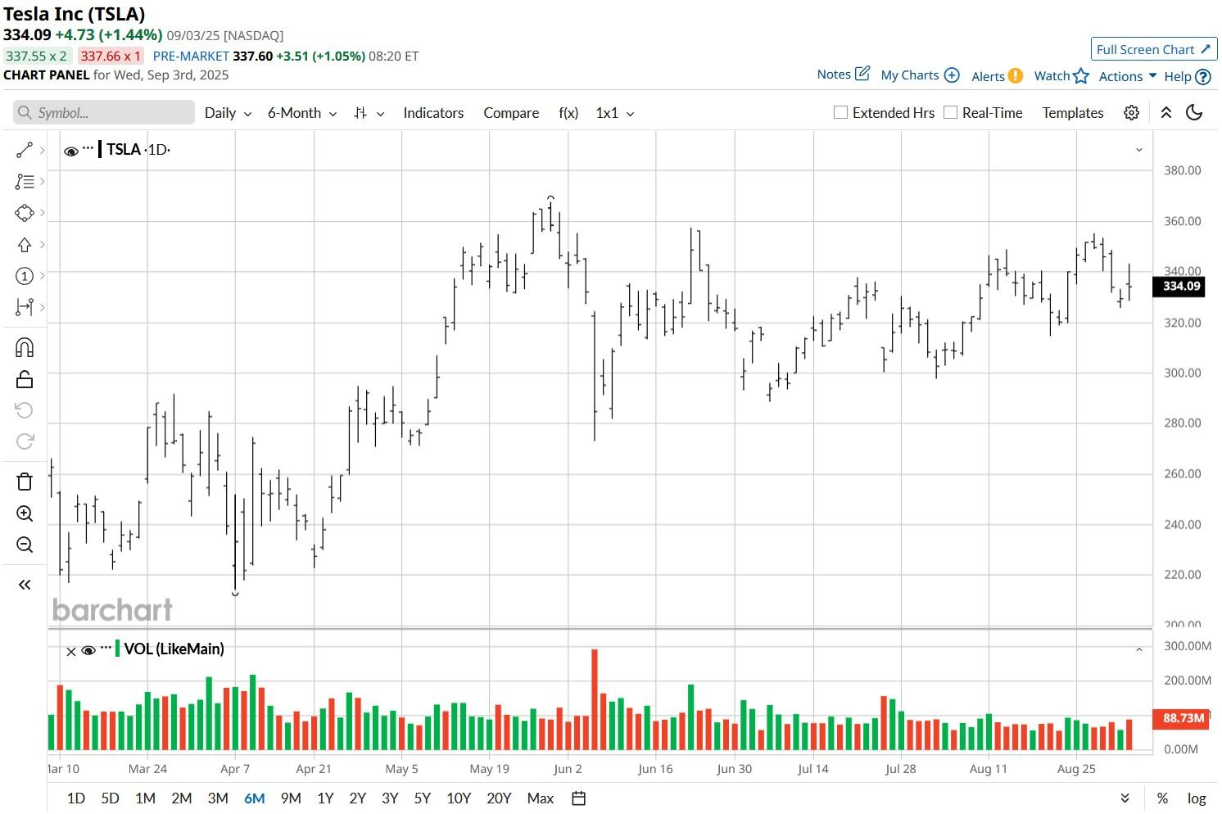Focus the Symbol search field
Screen dimensions: 1222x814
(104, 113)
